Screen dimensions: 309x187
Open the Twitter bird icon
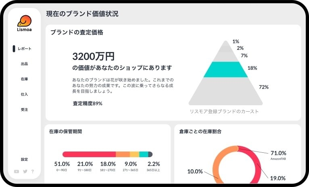(25, 171)
